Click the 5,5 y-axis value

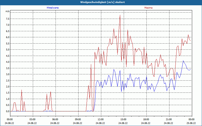pyautogui.click(x=8, y=43)
